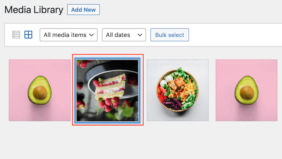
Task: Filter media by date using All dates
Action: pos(124,35)
